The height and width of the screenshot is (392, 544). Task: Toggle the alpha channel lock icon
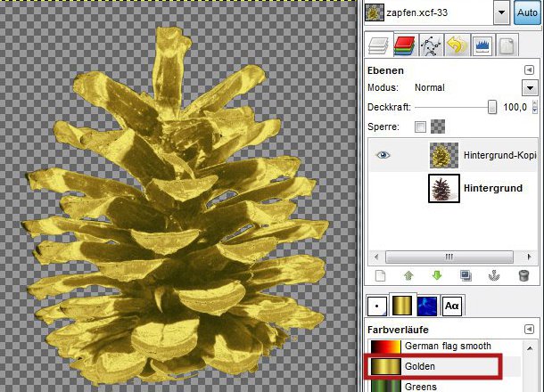438,127
